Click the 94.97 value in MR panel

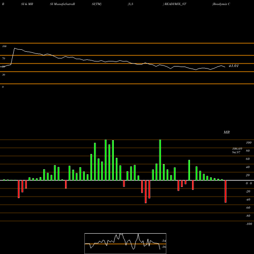[x=236, y=152]
